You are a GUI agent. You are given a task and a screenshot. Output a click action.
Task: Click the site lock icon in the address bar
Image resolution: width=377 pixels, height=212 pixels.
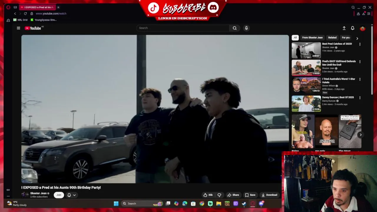coord(32,14)
